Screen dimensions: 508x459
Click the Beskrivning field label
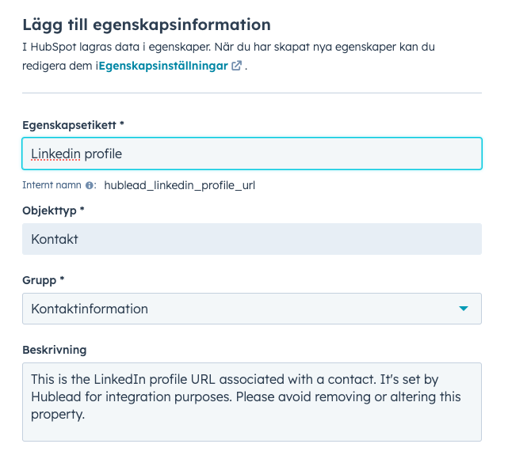55,350
